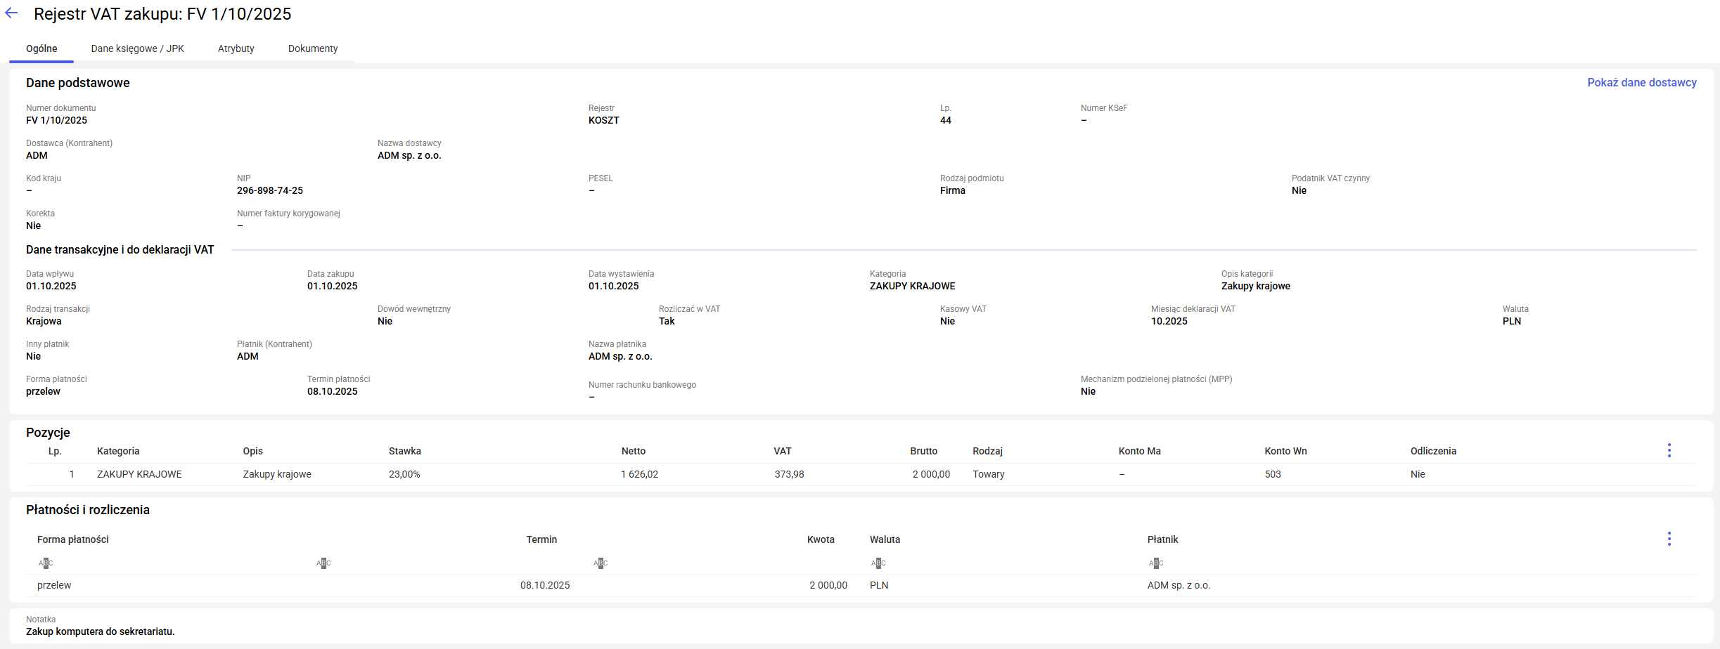The height and width of the screenshot is (649, 1720).
Task: Select the Ogólne tab
Action: point(41,48)
